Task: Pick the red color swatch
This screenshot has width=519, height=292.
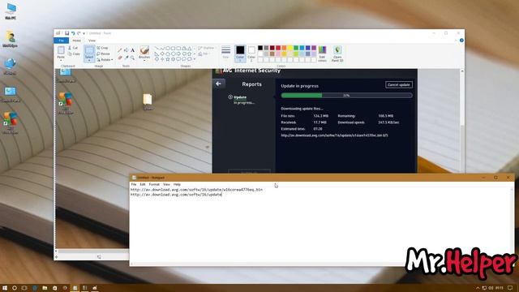Action: pyautogui.click(x=278, y=48)
